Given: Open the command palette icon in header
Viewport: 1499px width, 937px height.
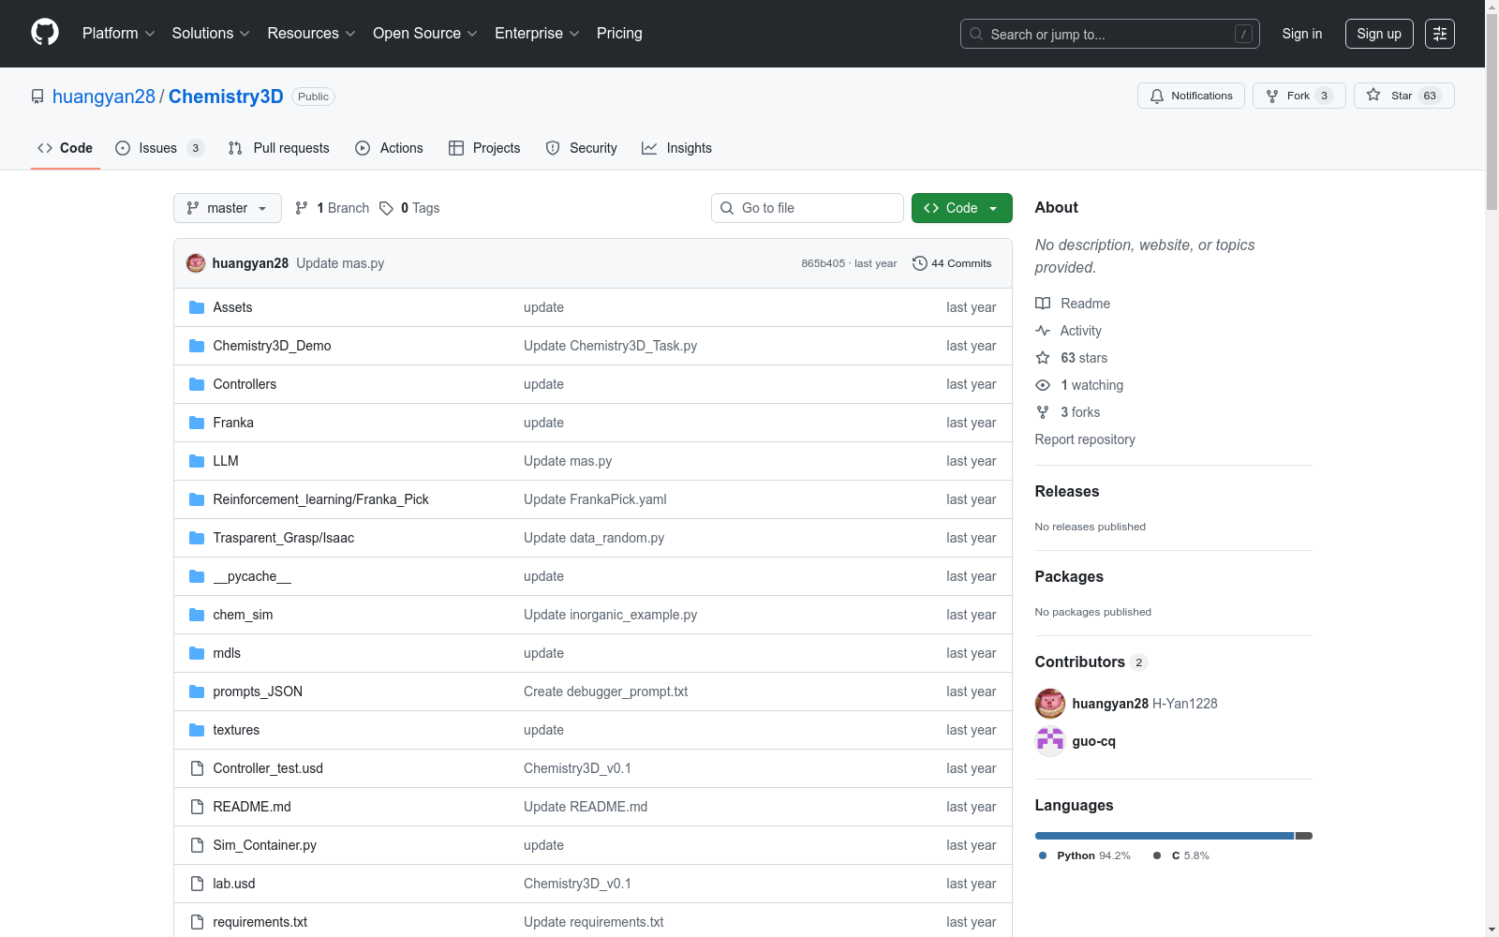Looking at the screenshot, I should click(x=1440, y=34).
